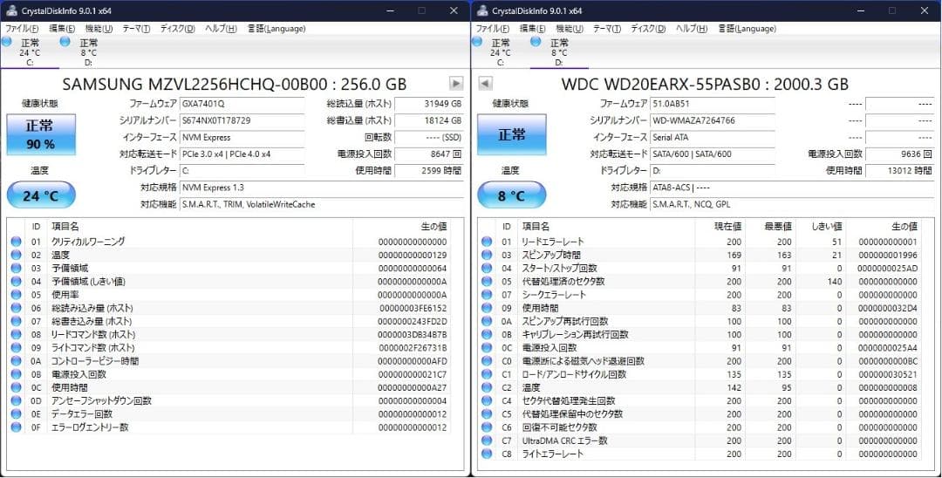Click power-on count field 9636 回
942x478 pixels.
pos(900,154)
